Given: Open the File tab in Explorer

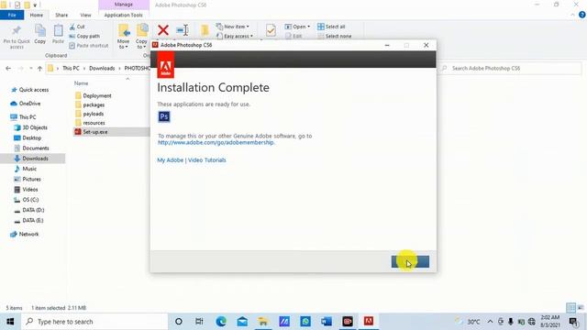Looking at the screenshot, I should pos(12,15).
